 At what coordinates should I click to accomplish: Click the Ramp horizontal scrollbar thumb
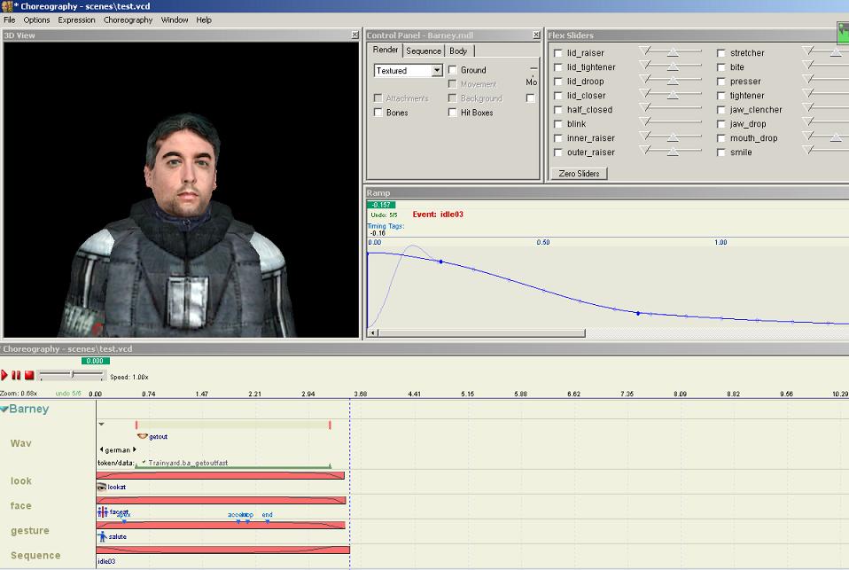tap(481, 332)
